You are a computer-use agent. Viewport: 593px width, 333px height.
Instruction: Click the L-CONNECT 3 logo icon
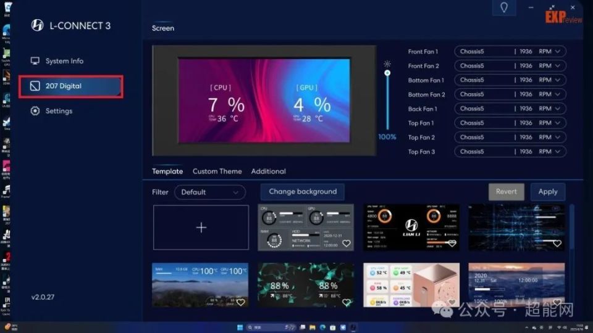37,25
